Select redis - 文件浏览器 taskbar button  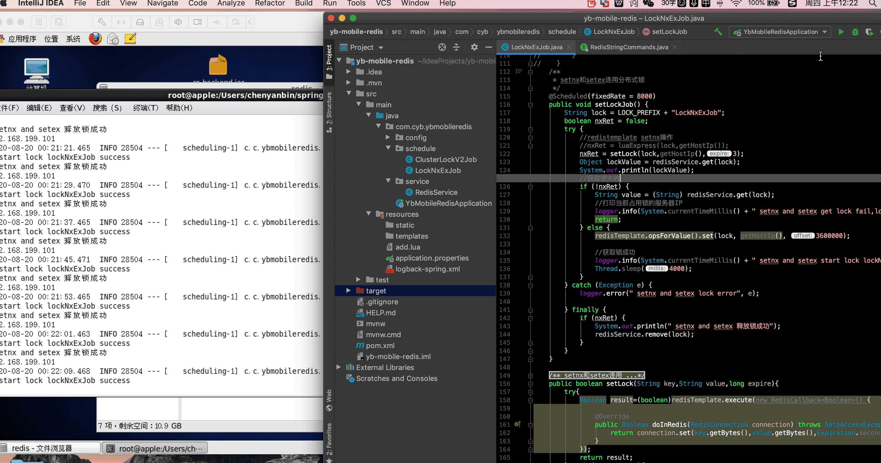50,448
